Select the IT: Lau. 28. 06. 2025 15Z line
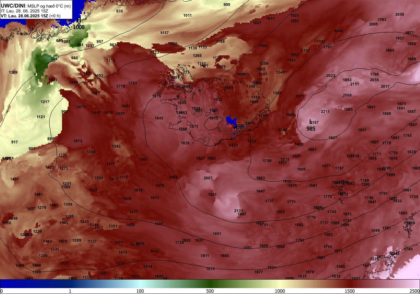Viewport: 420px width, 294px height. pos(25,11)
